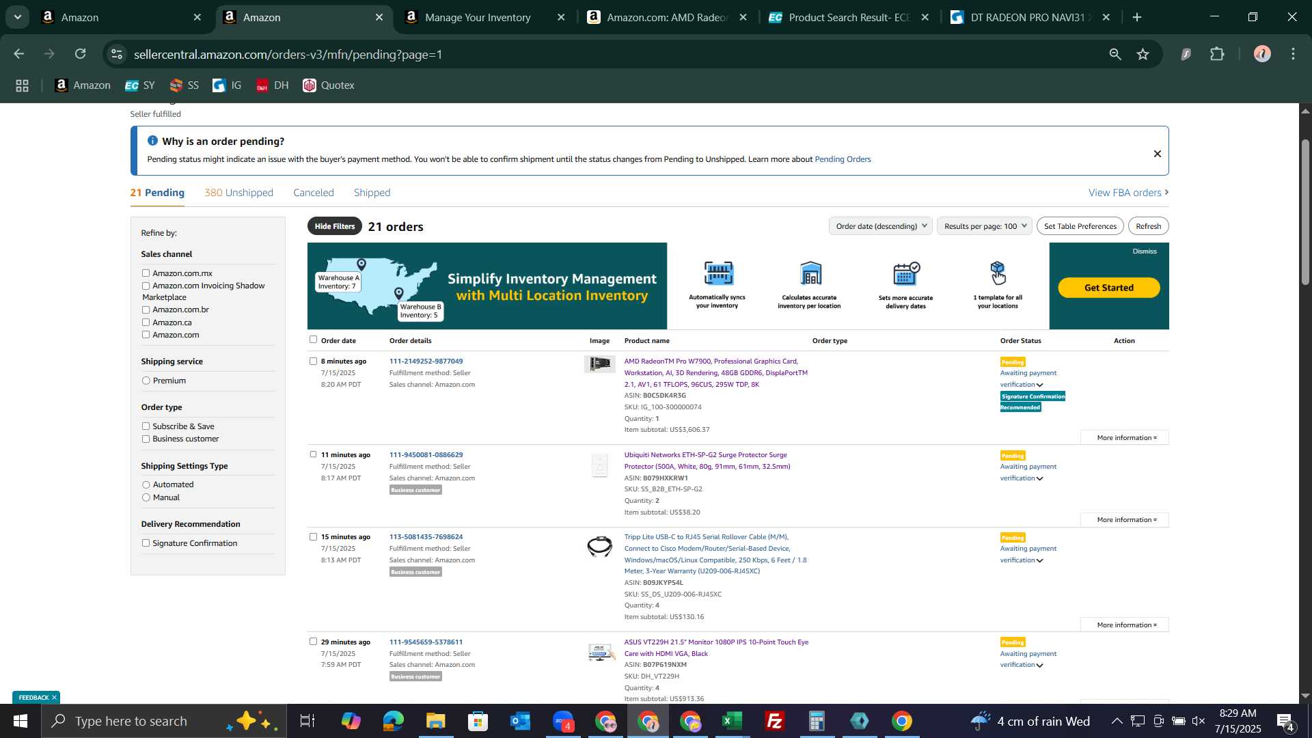Open the DH bookmark
This screenshot has width=1312, height=738.
point(273,85)
